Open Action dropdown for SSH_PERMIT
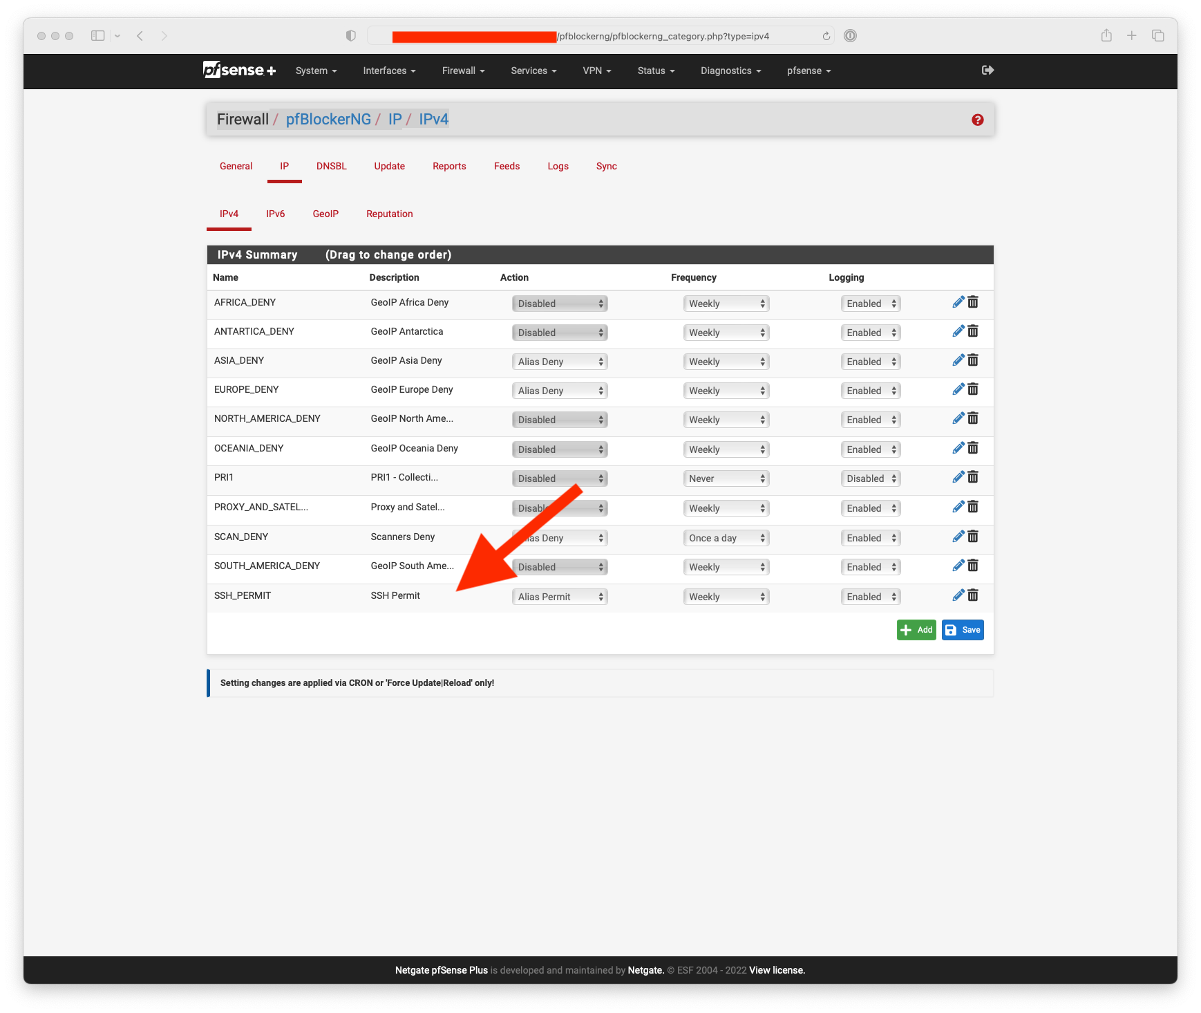This screenshot has width=1201, height=1013. (560, 597)
